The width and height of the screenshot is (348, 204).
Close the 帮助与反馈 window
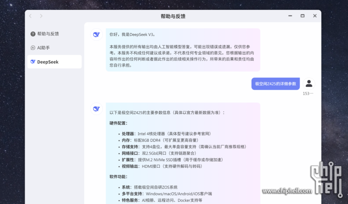pyautogui.click(x=315, y=16)
